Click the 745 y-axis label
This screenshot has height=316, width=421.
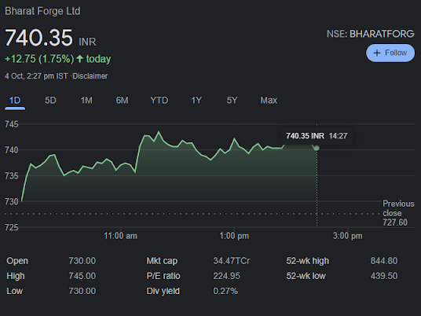pyautogui.click(x=12, y=124)
